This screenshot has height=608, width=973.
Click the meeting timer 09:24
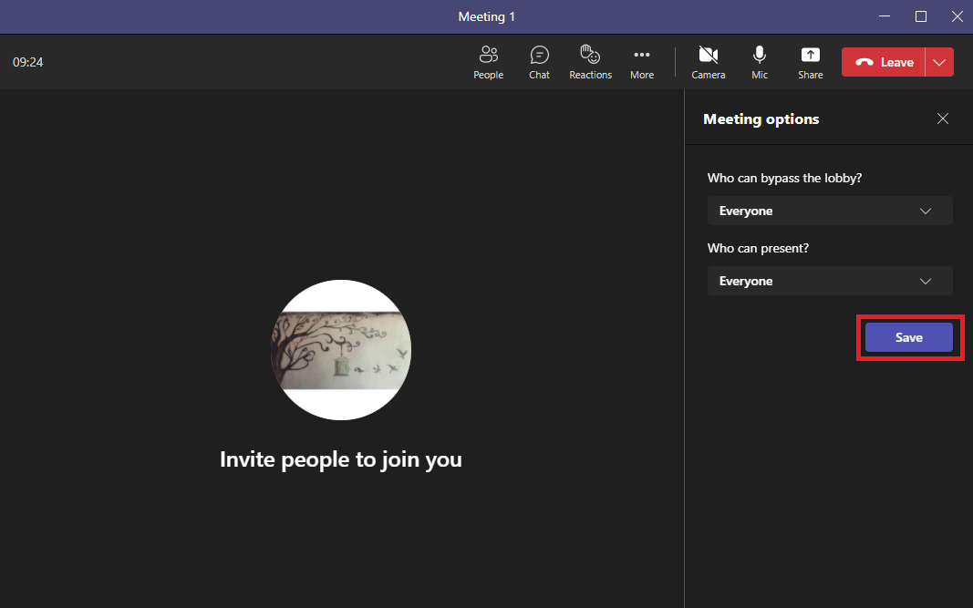point(28,62)
